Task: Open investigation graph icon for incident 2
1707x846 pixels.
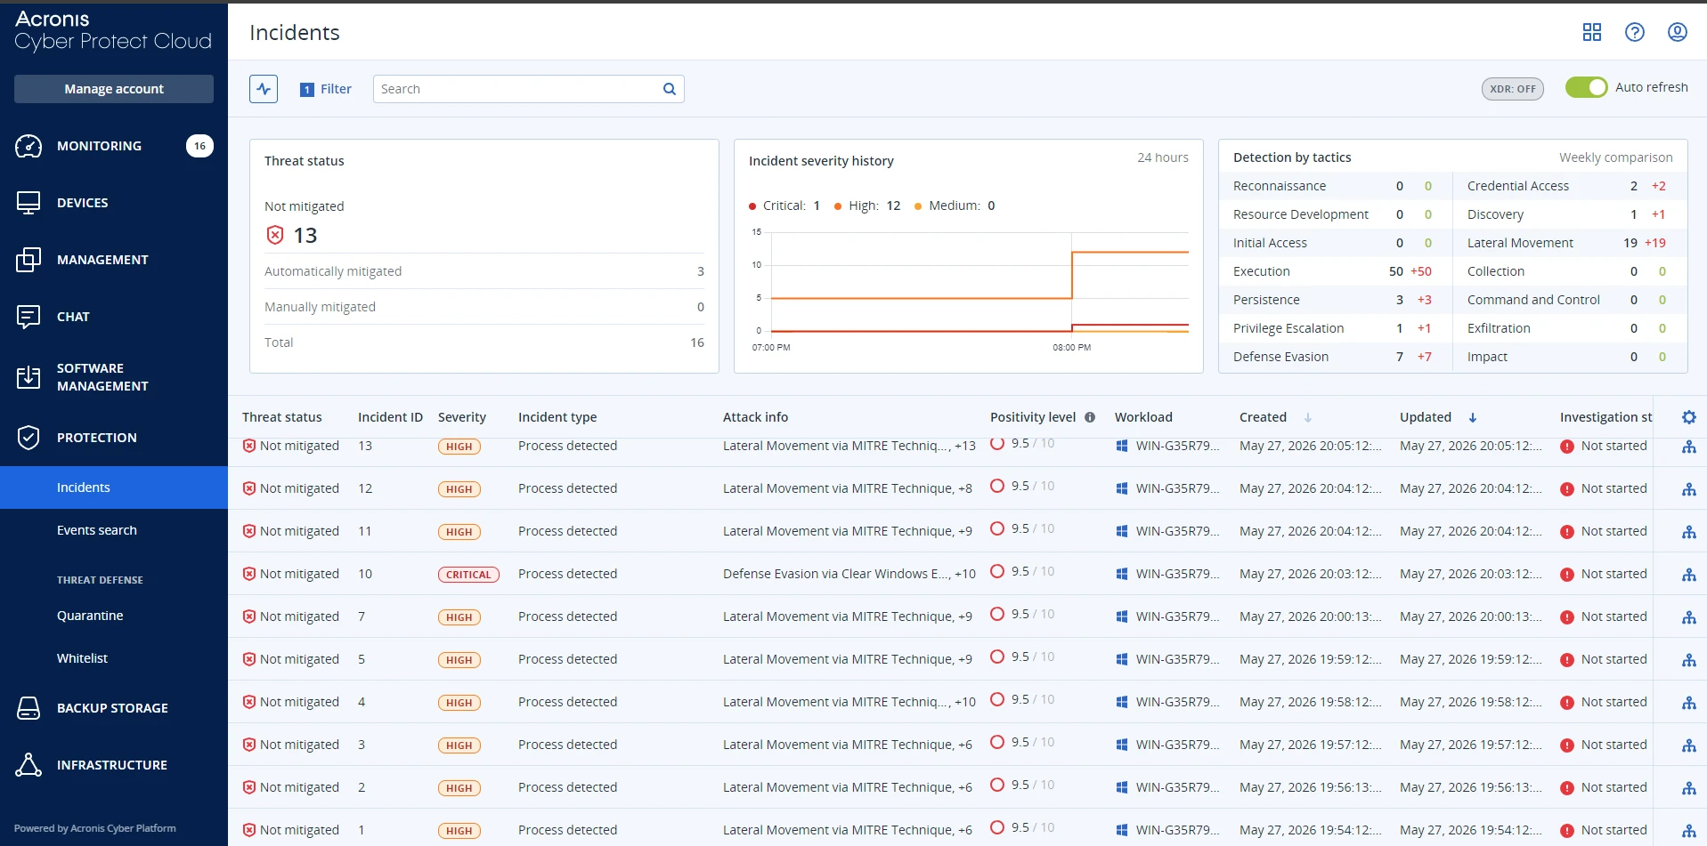Action: (1689, 788)
